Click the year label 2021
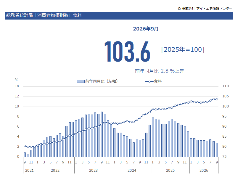The image size is (238, 188). pos(29,171)
